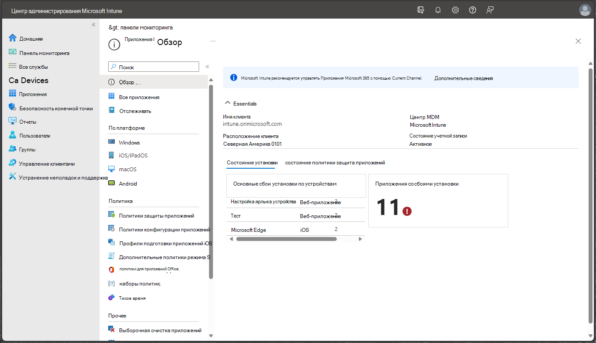Screen dimensions: 596x343
Task: Open the Пользователи user icon
Action: (12, 135)
